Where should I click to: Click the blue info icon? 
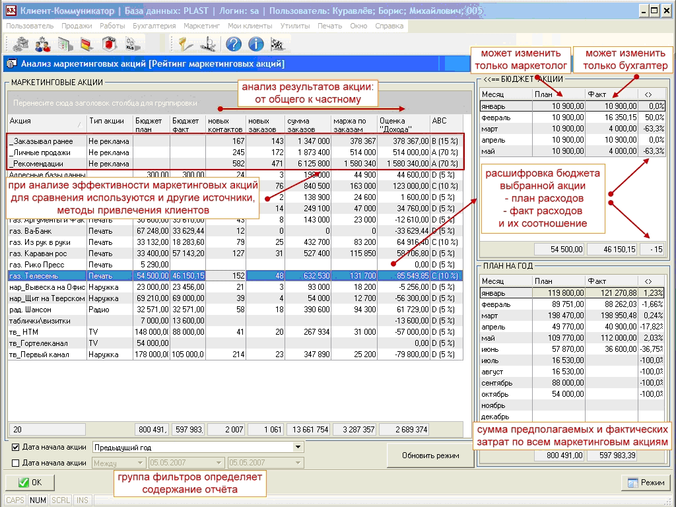(255, 44)
